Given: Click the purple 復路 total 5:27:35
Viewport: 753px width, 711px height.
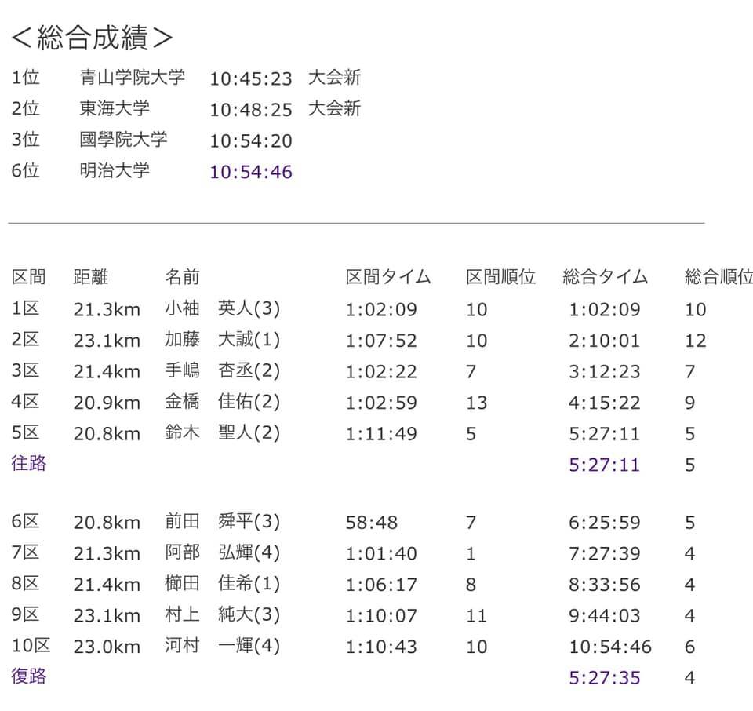Looking at the screenshot, I should pyautogui.click(x=604, y=678).
